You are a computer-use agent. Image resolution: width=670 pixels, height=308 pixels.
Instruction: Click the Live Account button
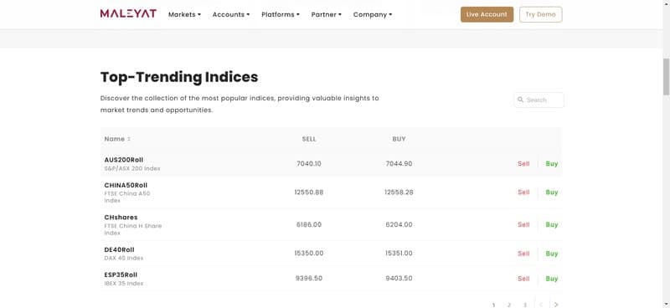[x=487, y=14]
